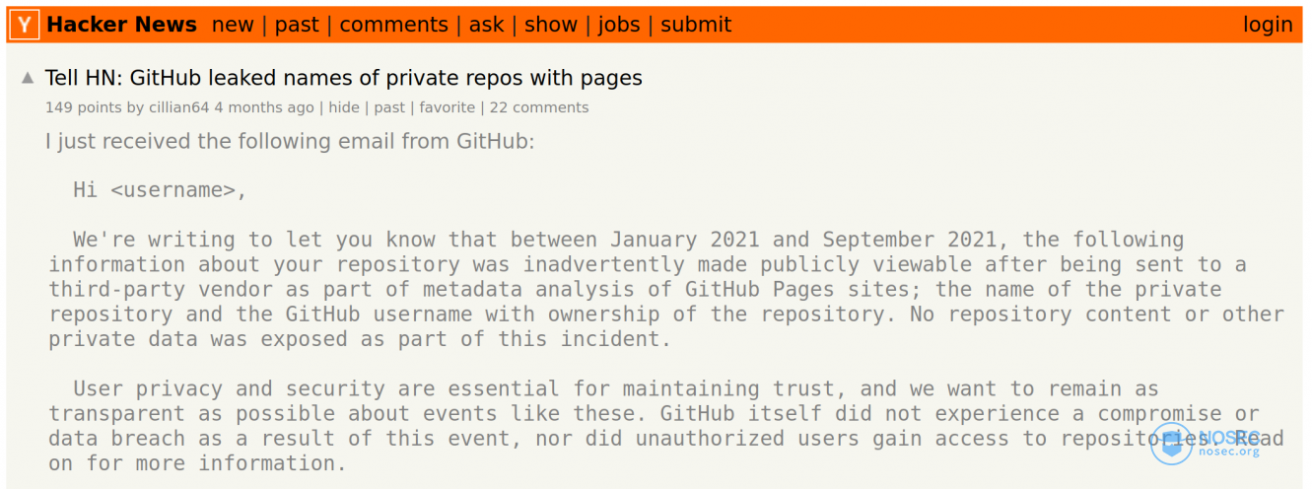Open the comments page in header
The height and width of the screenshot is (489, 1312).
tap(393, 25)
